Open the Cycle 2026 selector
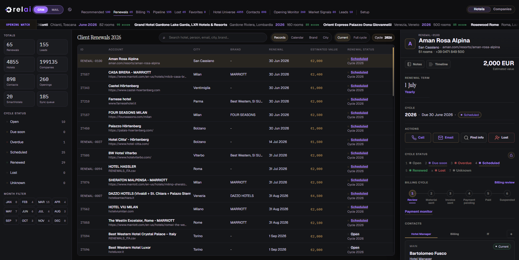The image size is (519, 260). click(383, 38)
